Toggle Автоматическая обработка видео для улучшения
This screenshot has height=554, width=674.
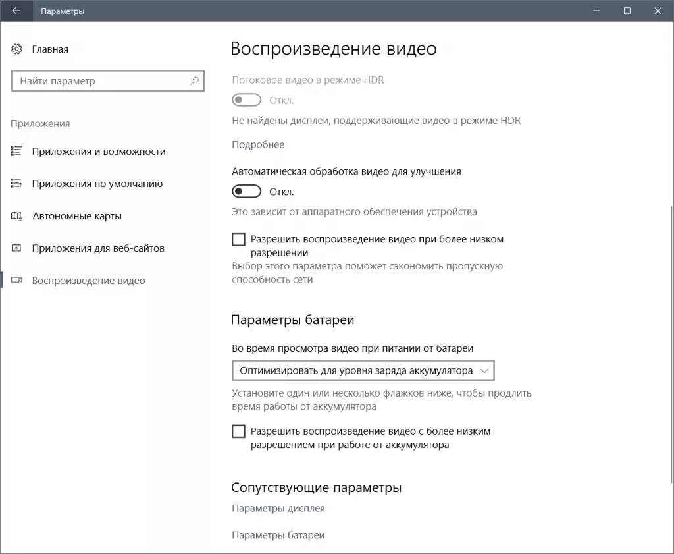[x=247, y=191]
